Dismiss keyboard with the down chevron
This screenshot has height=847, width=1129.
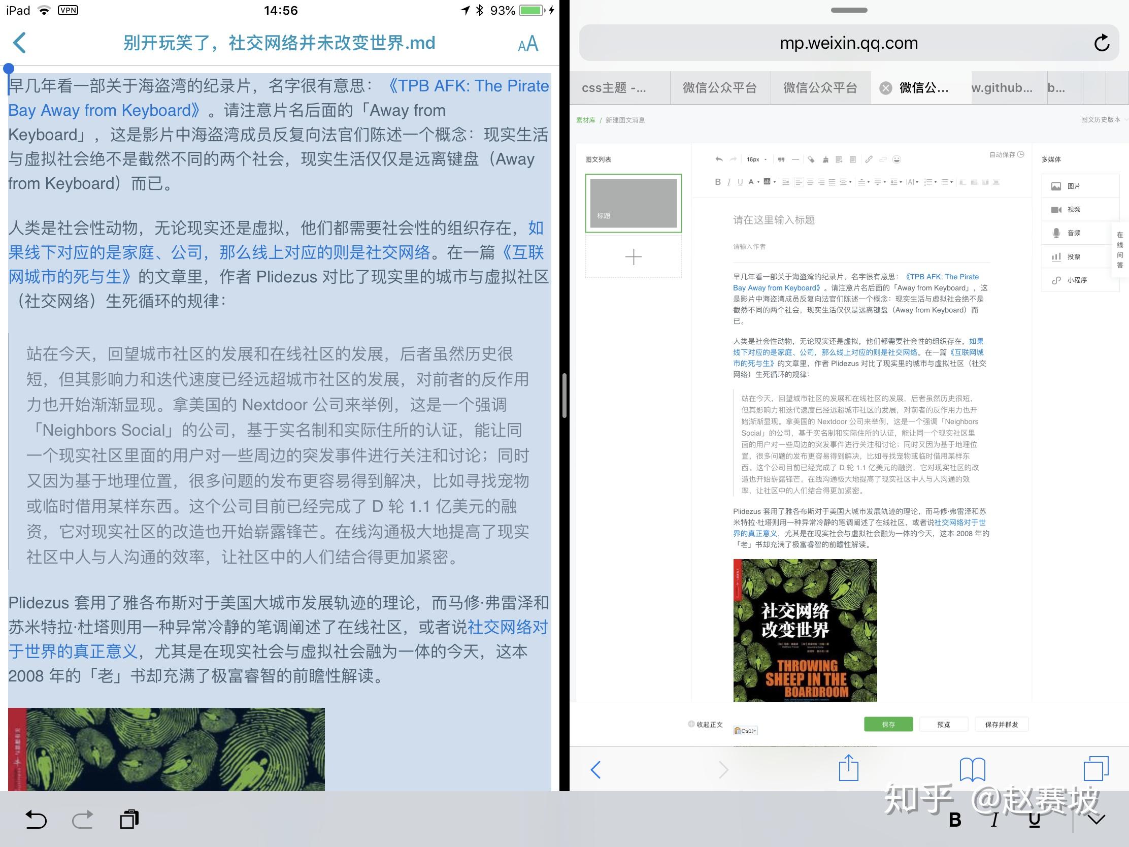[x=1097, y=820]
